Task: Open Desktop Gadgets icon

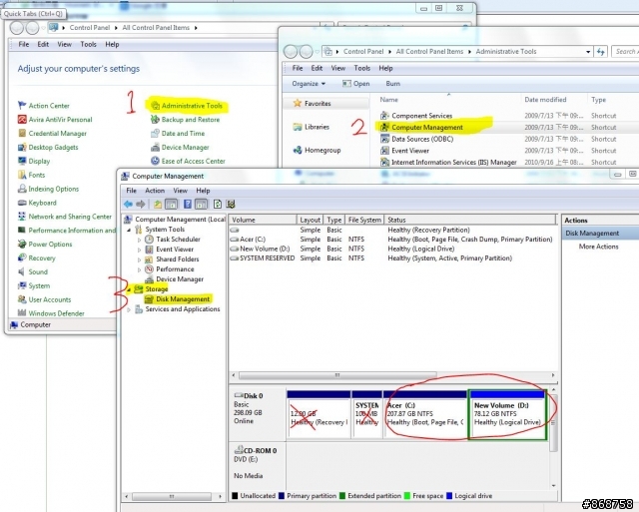Action: click(x=22, y=147)
